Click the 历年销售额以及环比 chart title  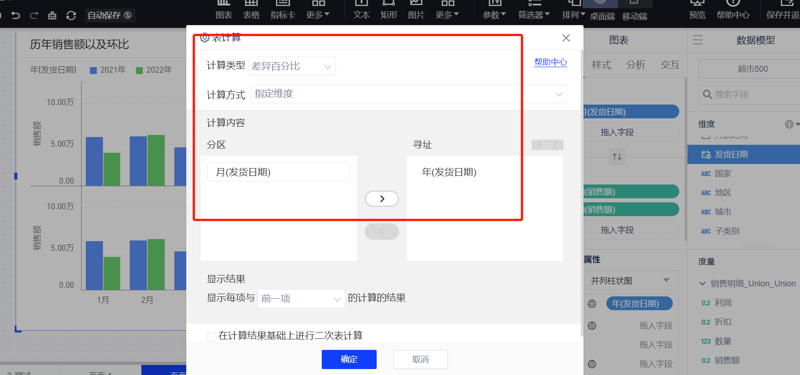point(79,44)
